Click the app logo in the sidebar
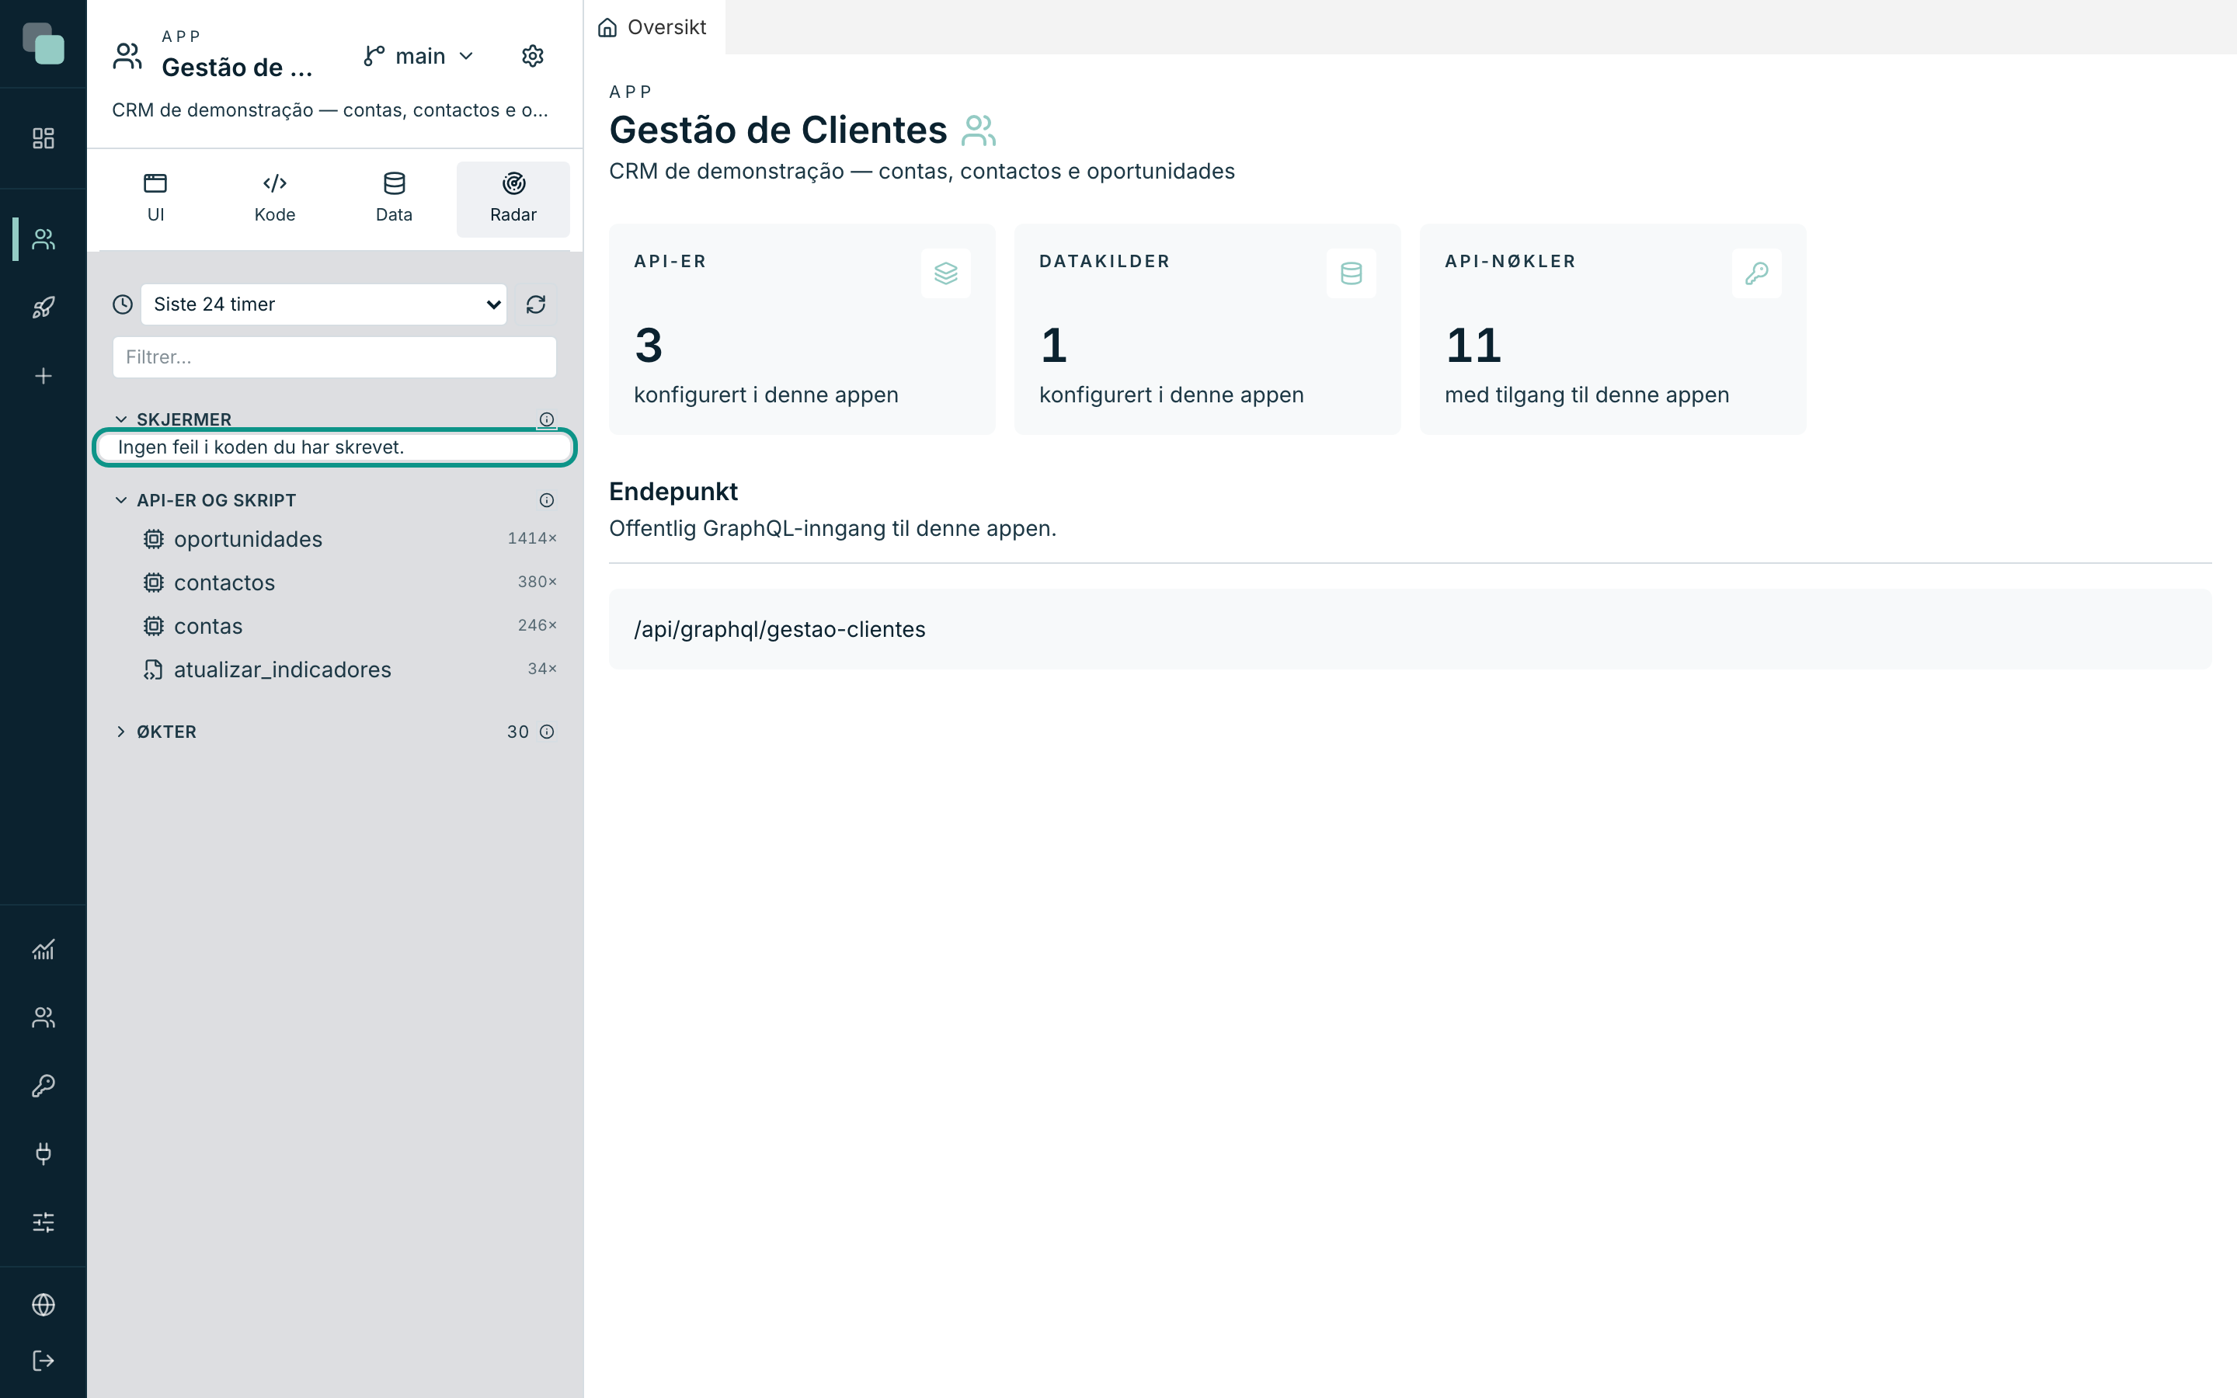The width and height of the screenshot is (2237, 1398). coord(43,43)
